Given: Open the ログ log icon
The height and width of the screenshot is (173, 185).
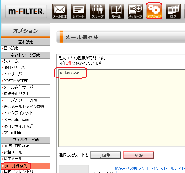Looking at the screenshot, I should [173, 11].
